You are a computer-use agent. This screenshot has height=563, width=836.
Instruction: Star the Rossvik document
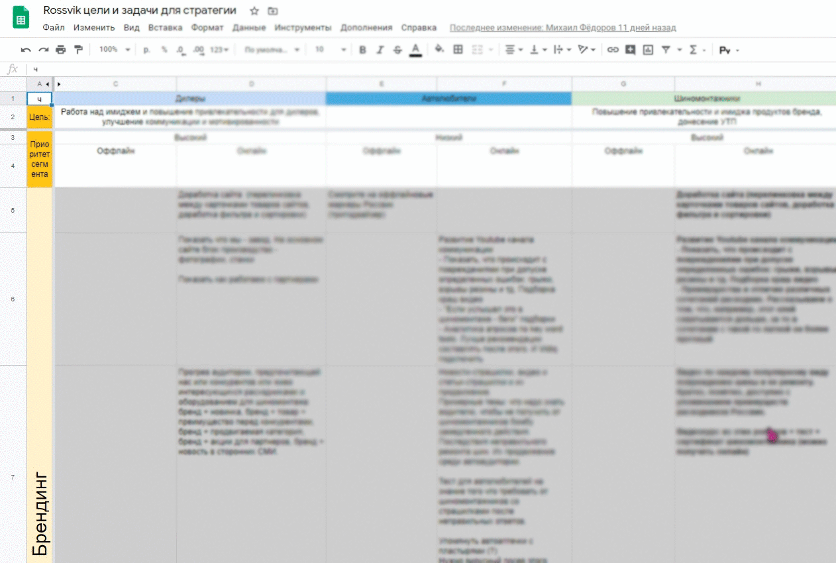point(254,11)
